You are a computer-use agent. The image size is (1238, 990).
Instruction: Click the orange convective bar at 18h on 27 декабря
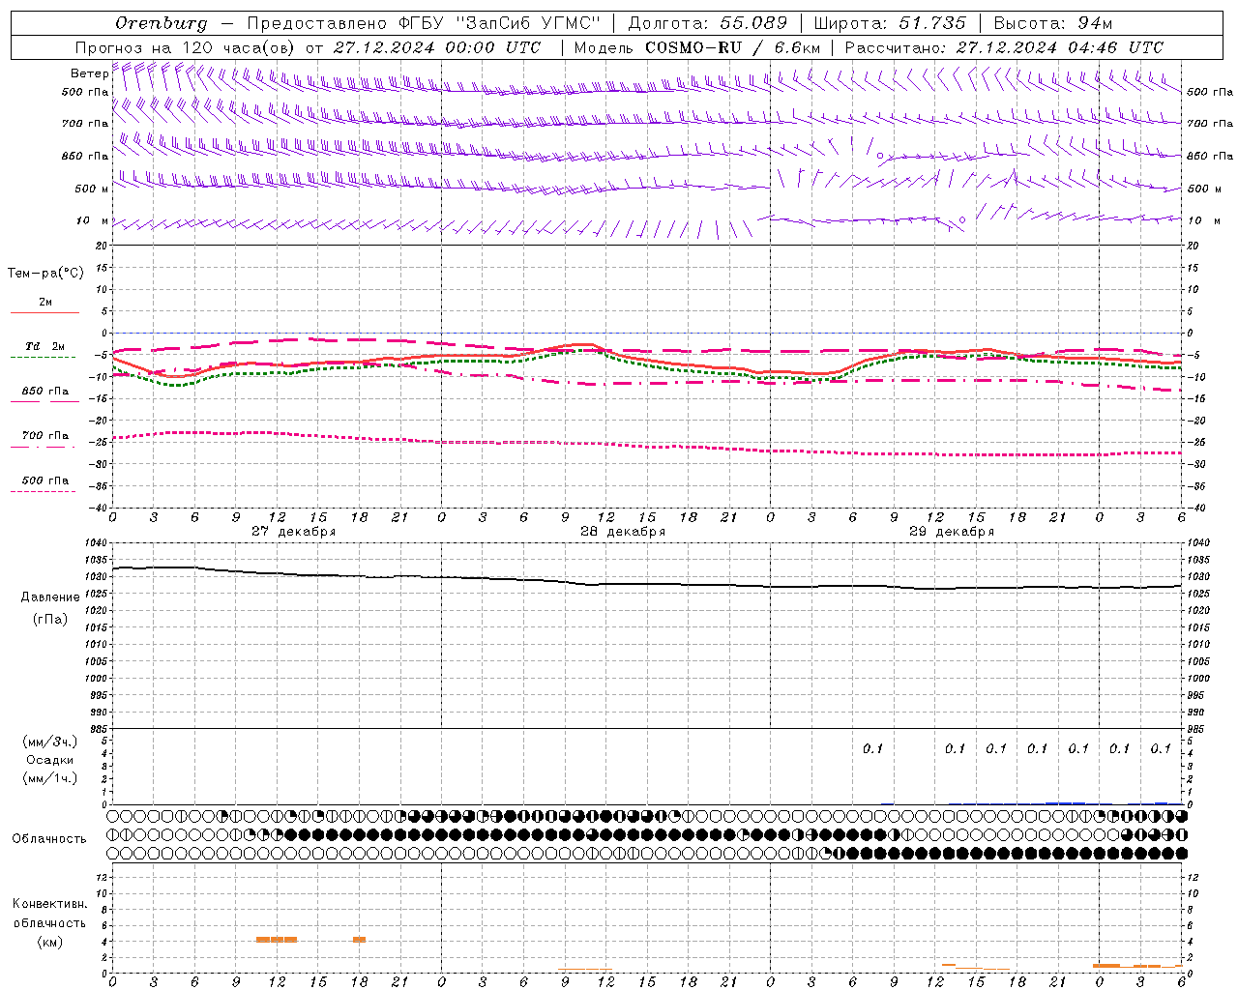(x=359, y=939)
